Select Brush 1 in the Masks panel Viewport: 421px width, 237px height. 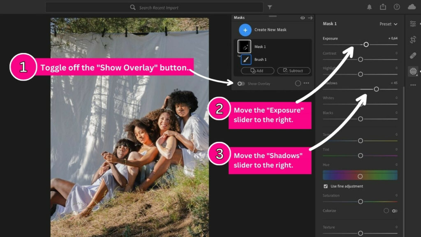tap(260, 59)
